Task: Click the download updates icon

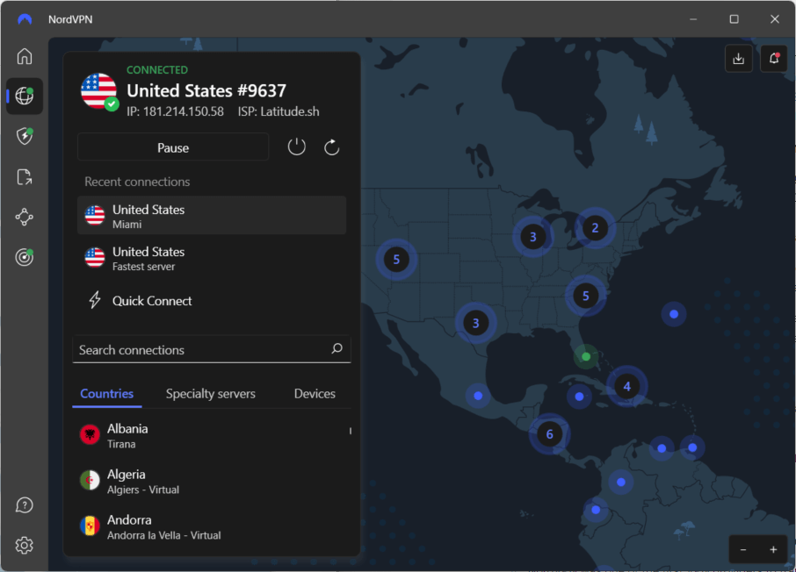Action: coord(739,58)
